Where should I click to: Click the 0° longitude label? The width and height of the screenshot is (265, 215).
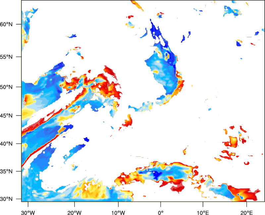click(x=161, y=213)
